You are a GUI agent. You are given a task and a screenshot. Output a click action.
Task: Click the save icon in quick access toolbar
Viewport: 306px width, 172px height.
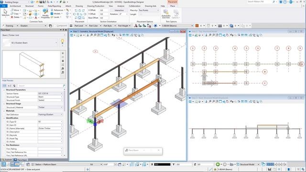coord(41,2)
